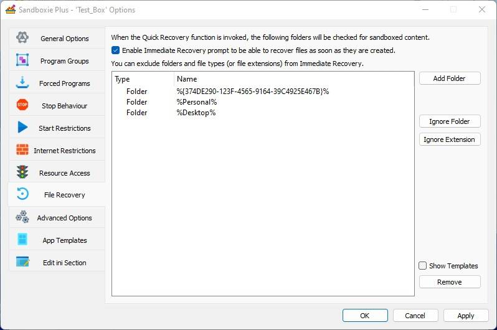Image resolution: width=497 pixels, height=330 pixels.
Task: Switch to Resource Access tab
Action: [x=57, y=173]
